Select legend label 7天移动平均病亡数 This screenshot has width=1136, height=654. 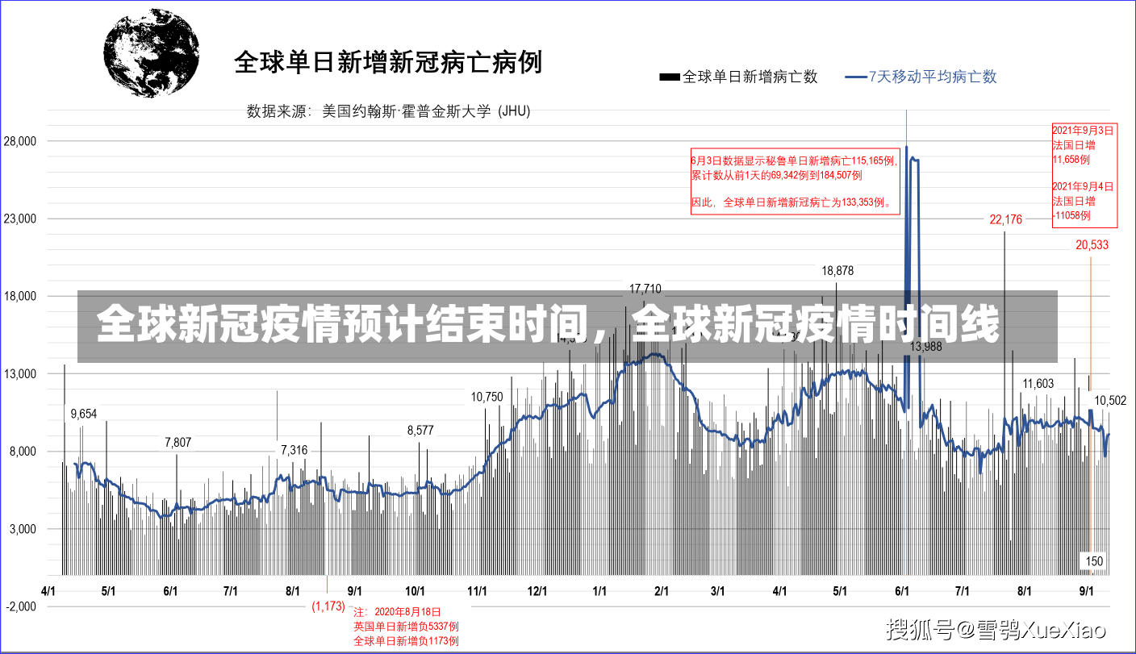[x=933, y=77]
